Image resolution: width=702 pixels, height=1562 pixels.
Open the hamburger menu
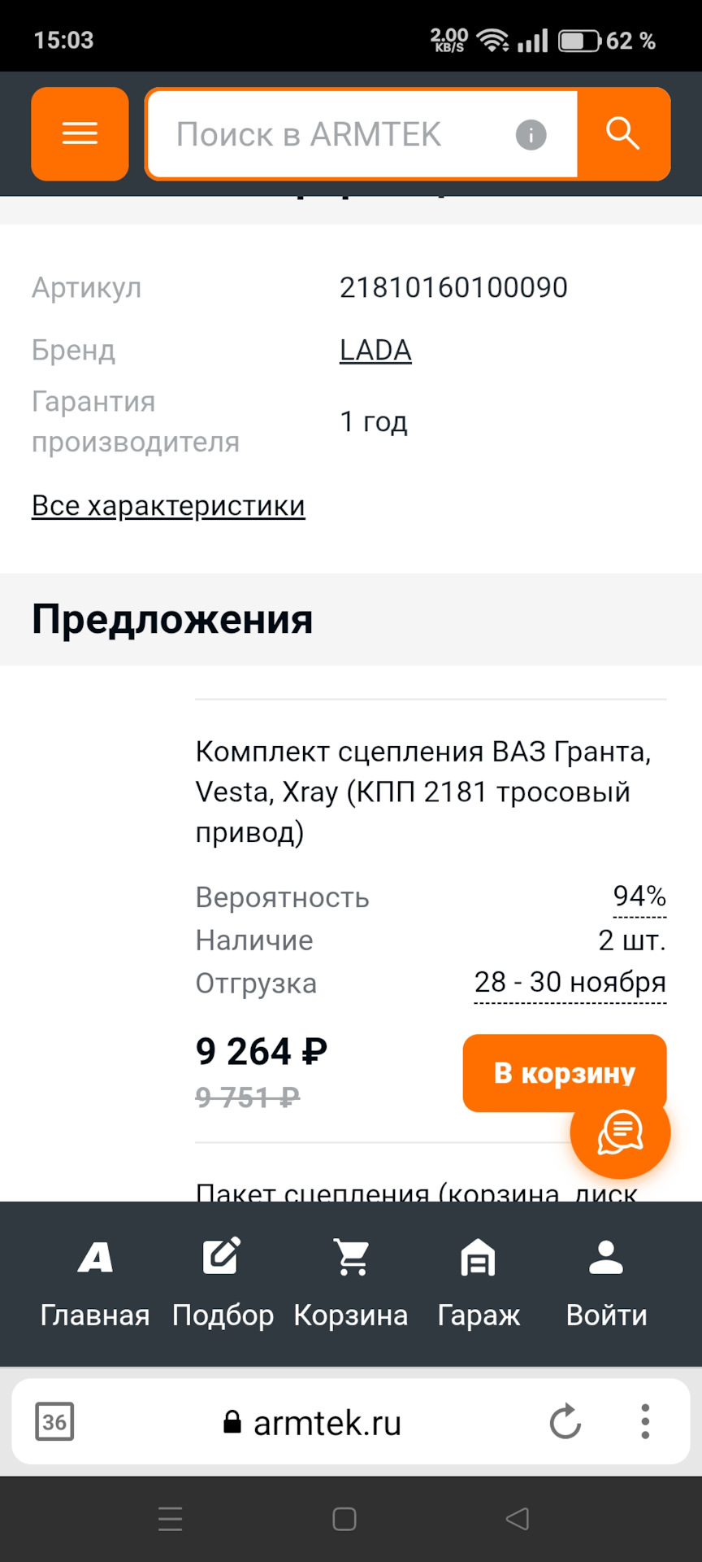80,133
